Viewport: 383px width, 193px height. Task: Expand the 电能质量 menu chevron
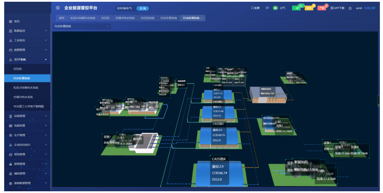click(x=46, y=126)
